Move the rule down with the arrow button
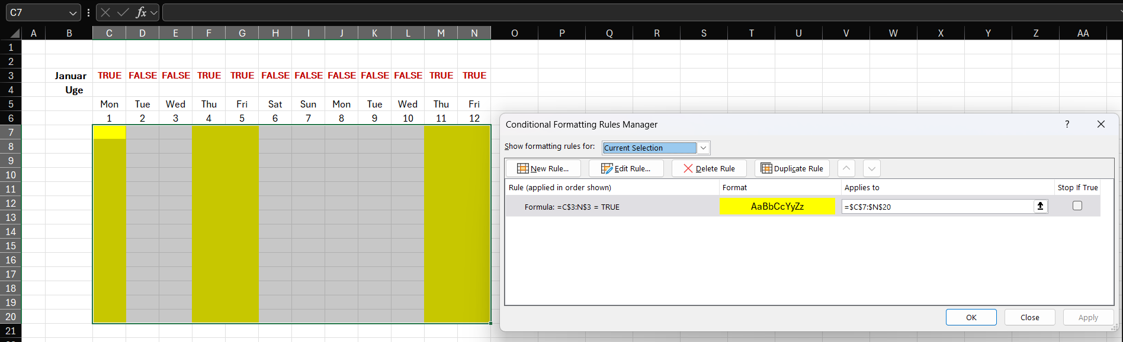Image resolution: width=1123 pixels, height=342 pixels. point(871,168)
